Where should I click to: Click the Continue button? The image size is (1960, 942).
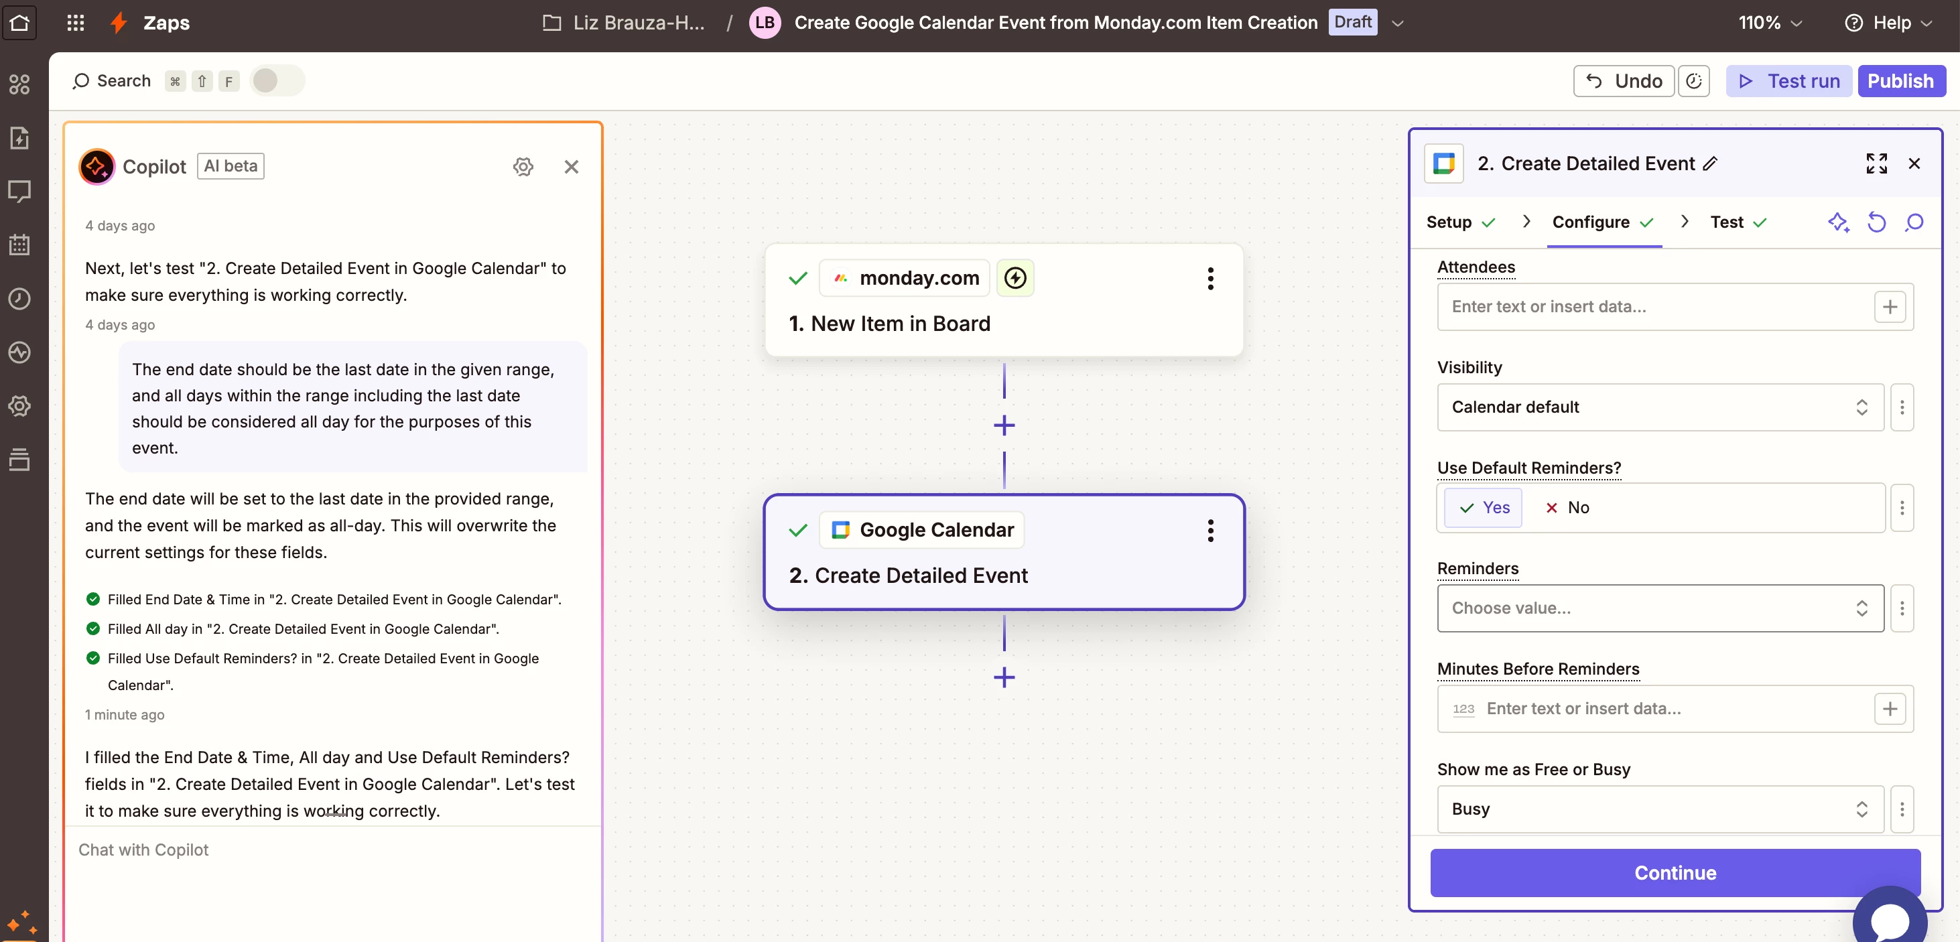1675,873
